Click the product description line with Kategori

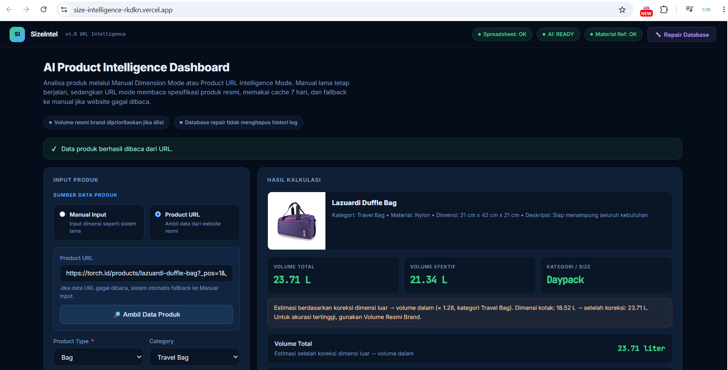tap(490, 215)
